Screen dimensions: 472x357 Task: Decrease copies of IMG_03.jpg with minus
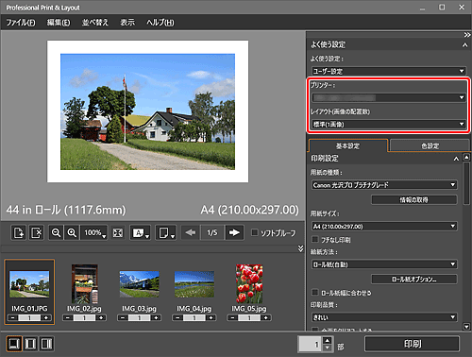coord(123,318)
